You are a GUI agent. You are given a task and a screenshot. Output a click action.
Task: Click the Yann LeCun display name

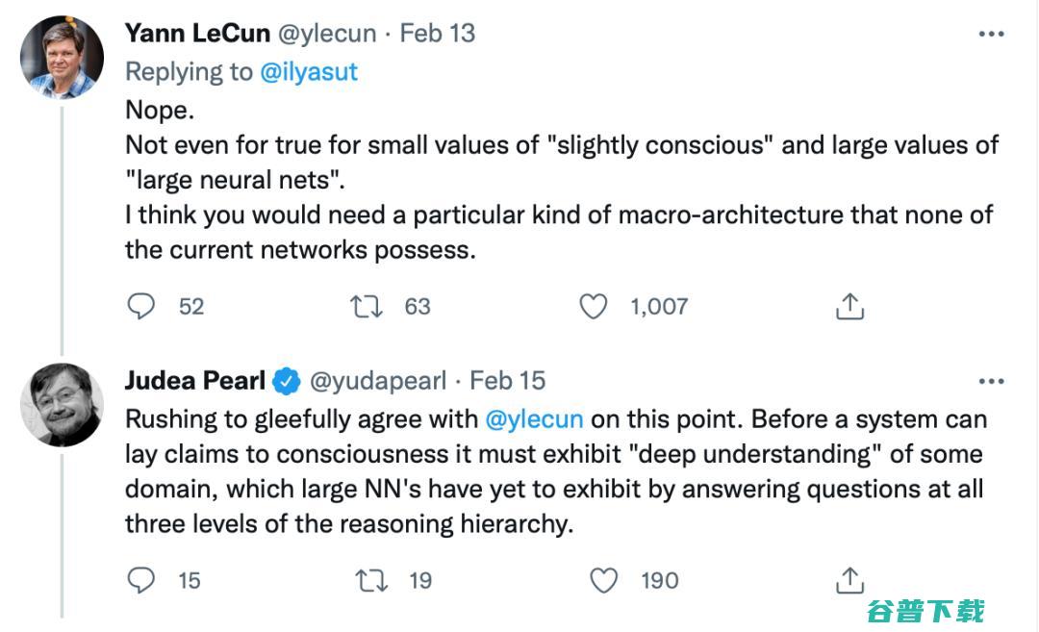click(197, 33)
